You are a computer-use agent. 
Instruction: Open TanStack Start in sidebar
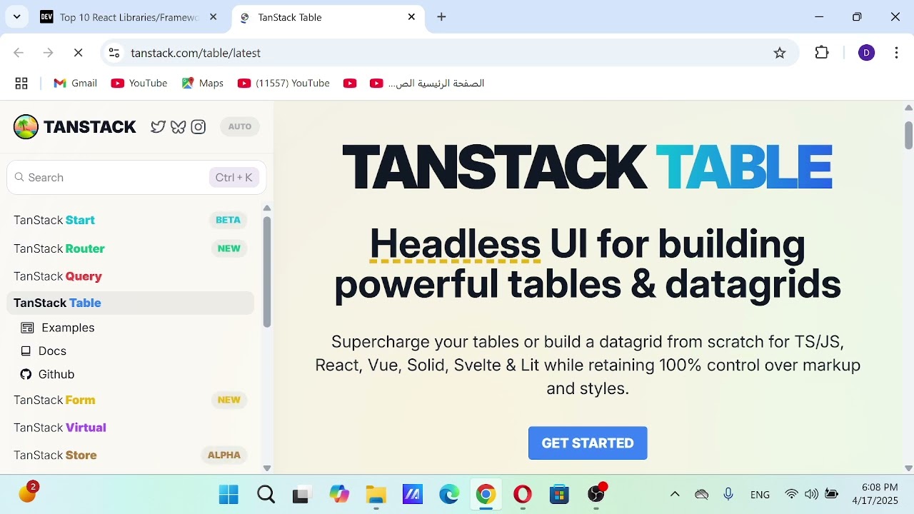click(x=130, y=220)
